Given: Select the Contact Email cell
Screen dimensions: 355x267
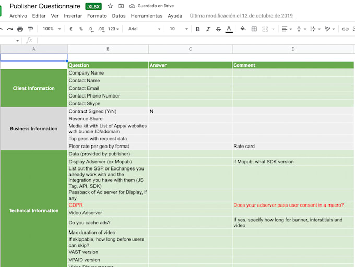Looking at the screenshot, I should (108, 88).
